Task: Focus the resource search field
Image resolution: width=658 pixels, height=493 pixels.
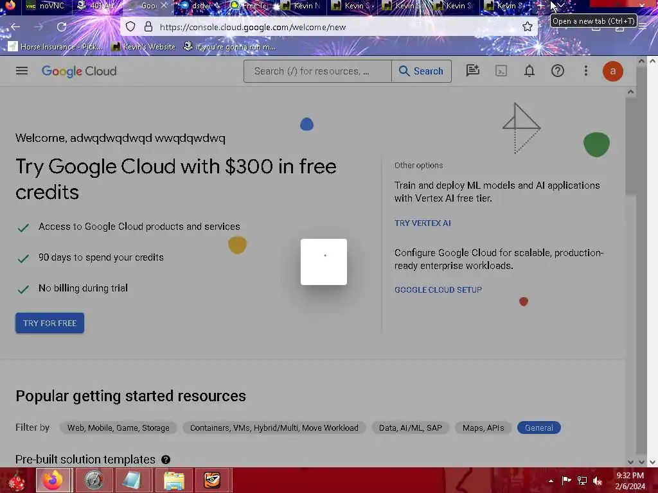Action: click(317, 71)
